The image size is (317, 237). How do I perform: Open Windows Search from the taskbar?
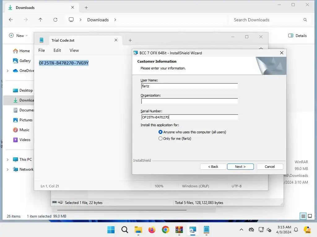pos(125,230)
